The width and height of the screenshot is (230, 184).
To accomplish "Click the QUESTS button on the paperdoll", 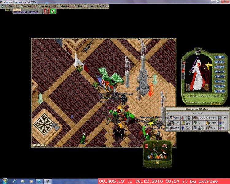I will coord(220,71).
